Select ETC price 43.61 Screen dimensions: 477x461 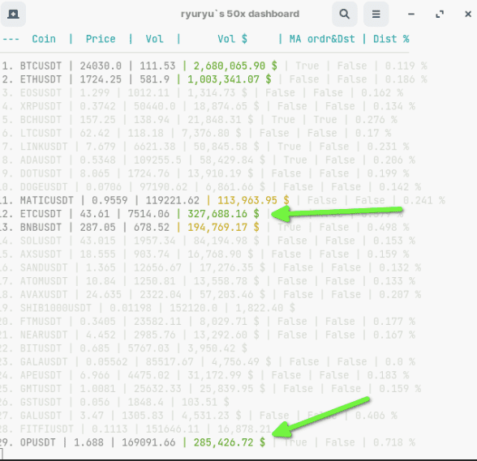95,214
